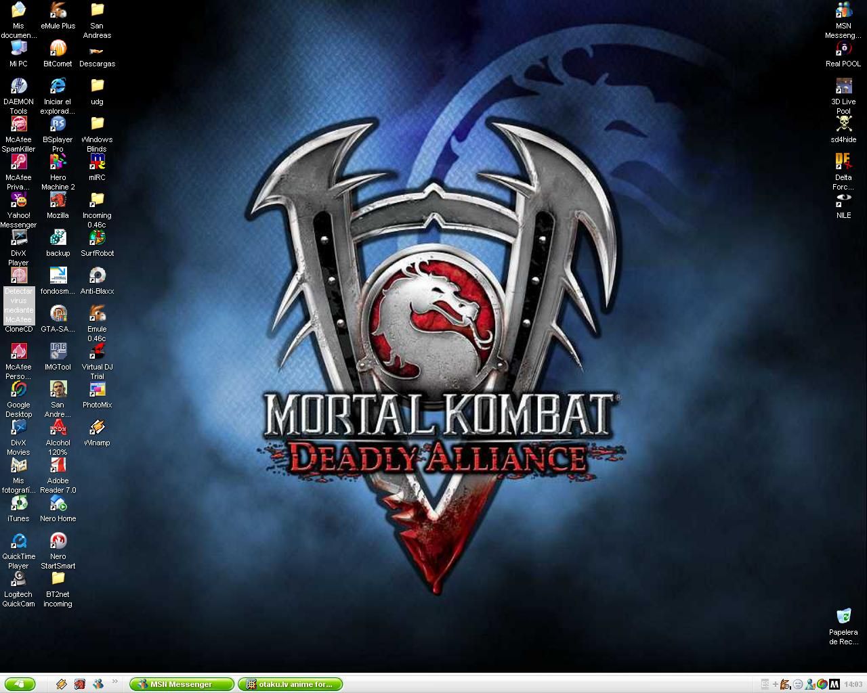
Task: Open DivX Movies folder shortcut
Action: (x=18, y=427)
